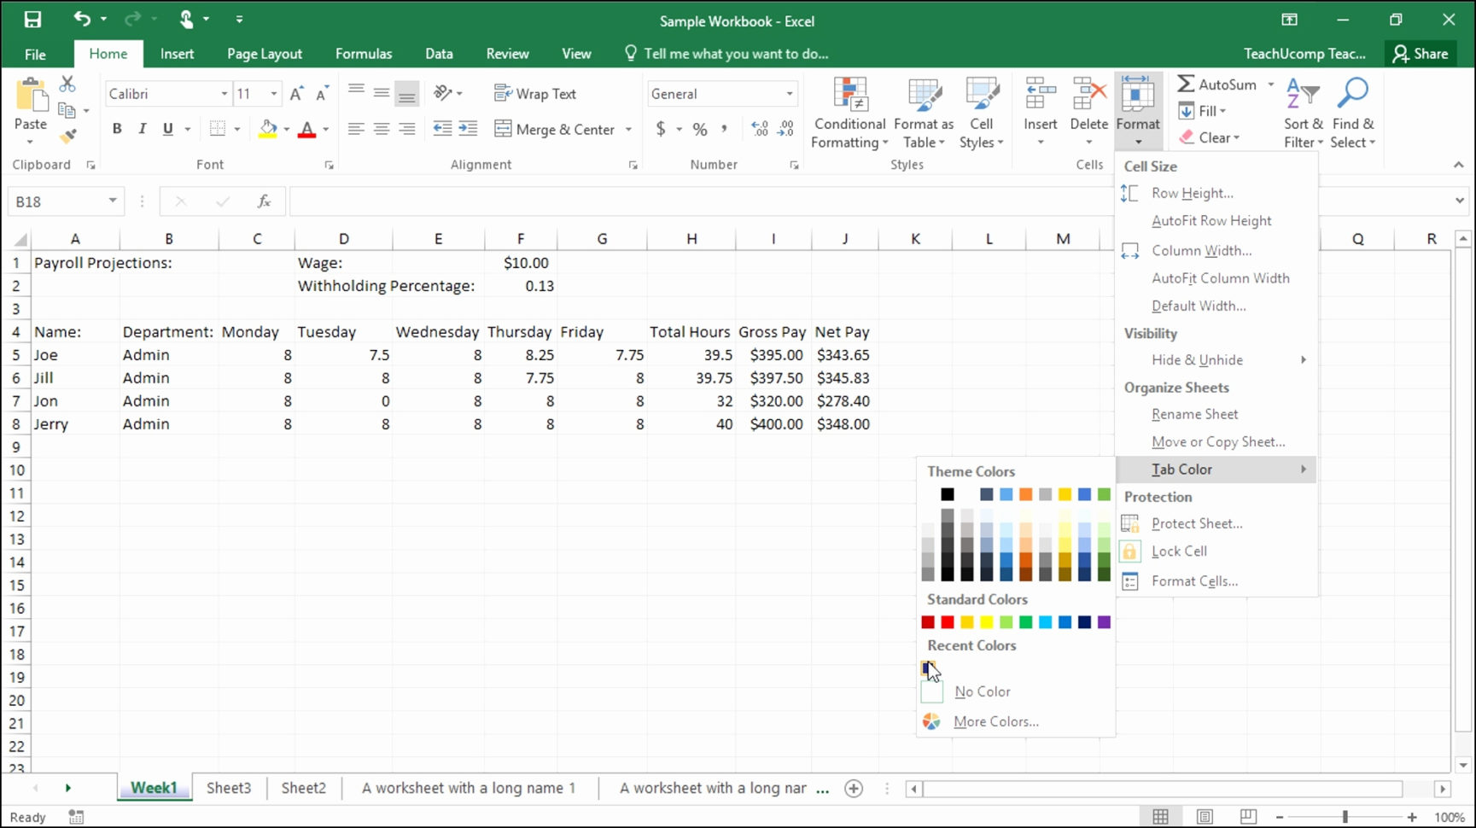Toggle Italic formatting

click(143, 129)
